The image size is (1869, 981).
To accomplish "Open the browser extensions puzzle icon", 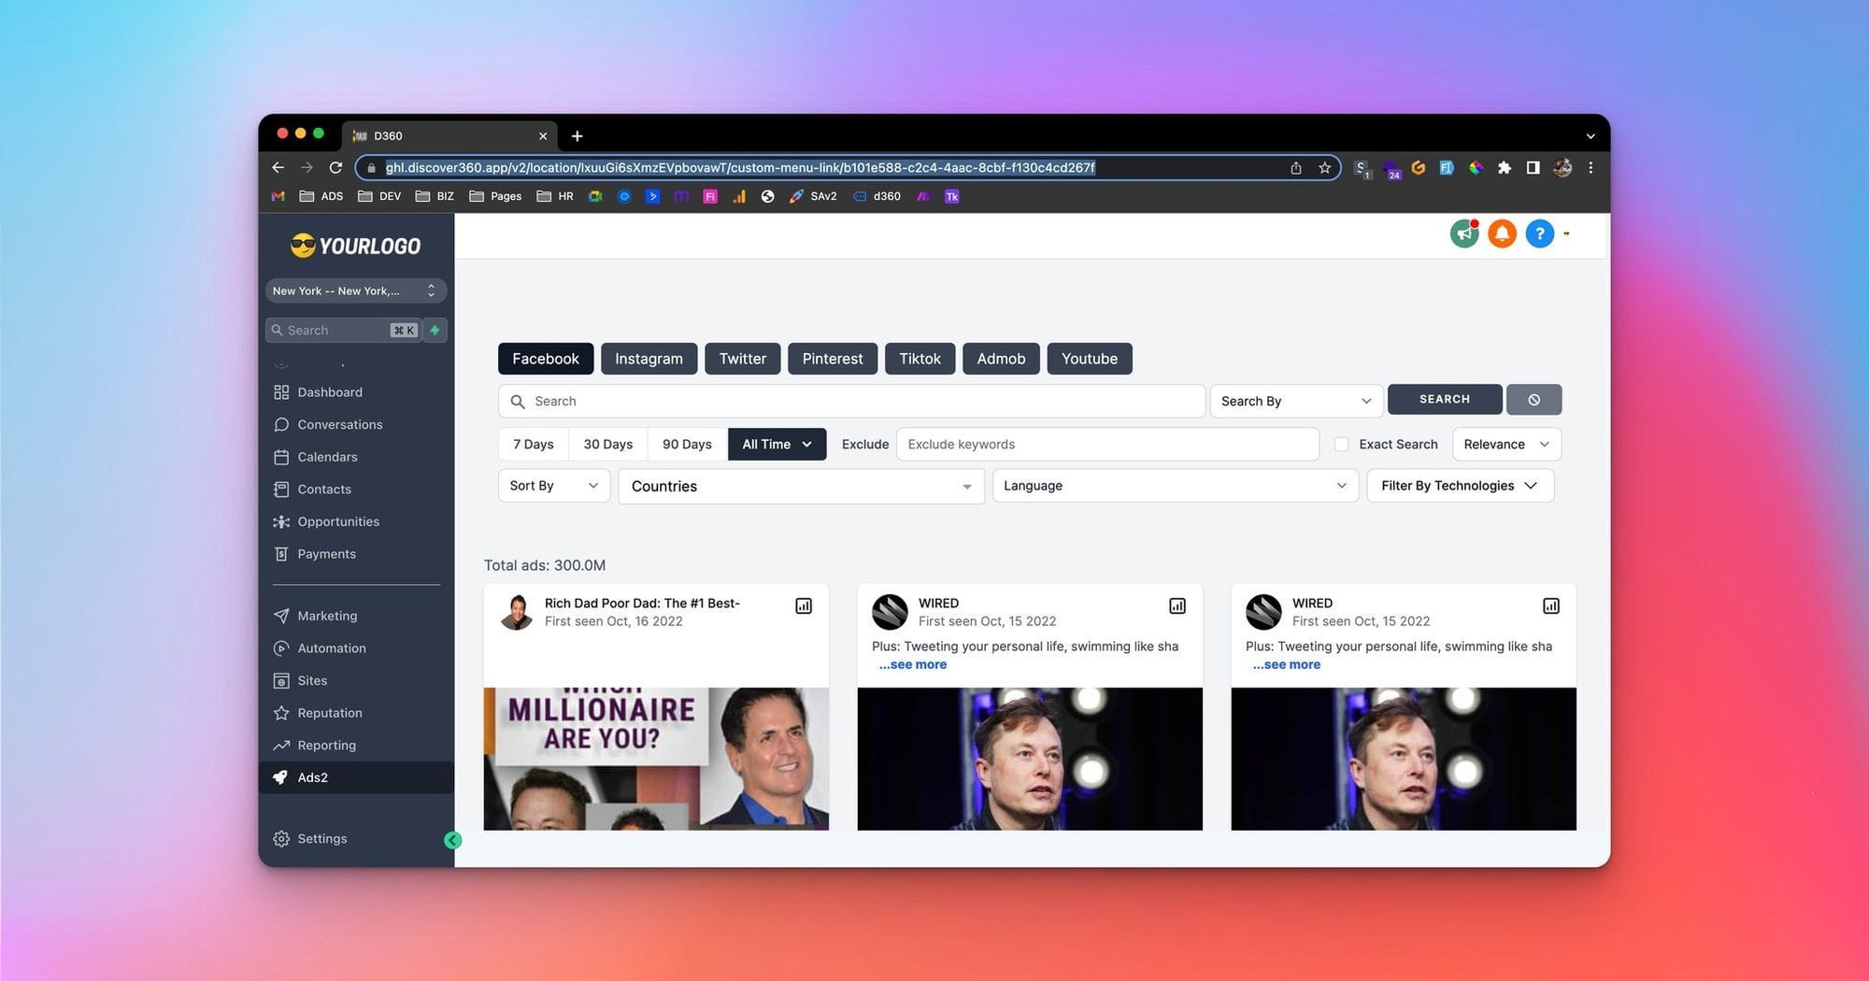I will (1504, 168).
